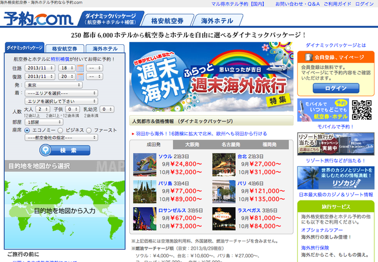Viewport: 378px width, 262px height.
Task: Open the 乳幼児 infants count dropdown
Action: (107, 109)
